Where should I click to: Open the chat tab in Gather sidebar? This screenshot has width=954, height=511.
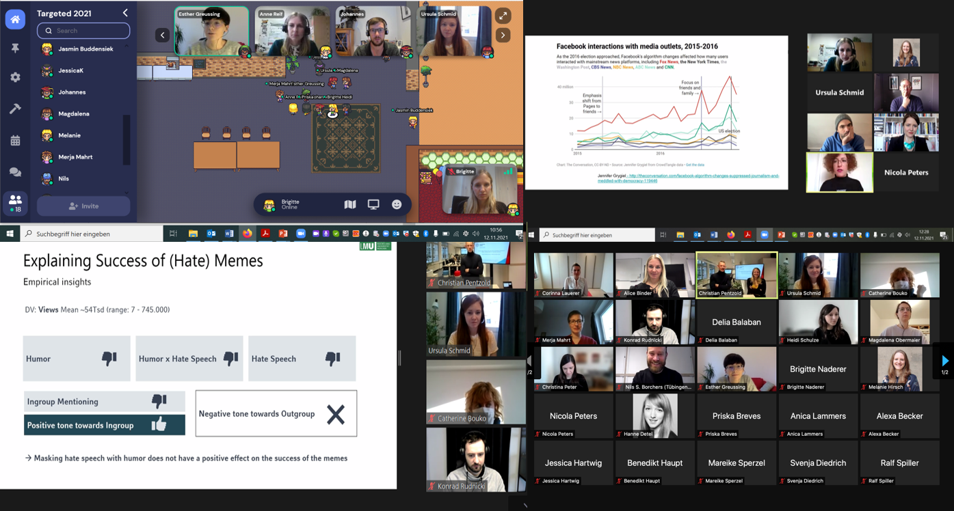pyautogui.click(x=15, y=172)
